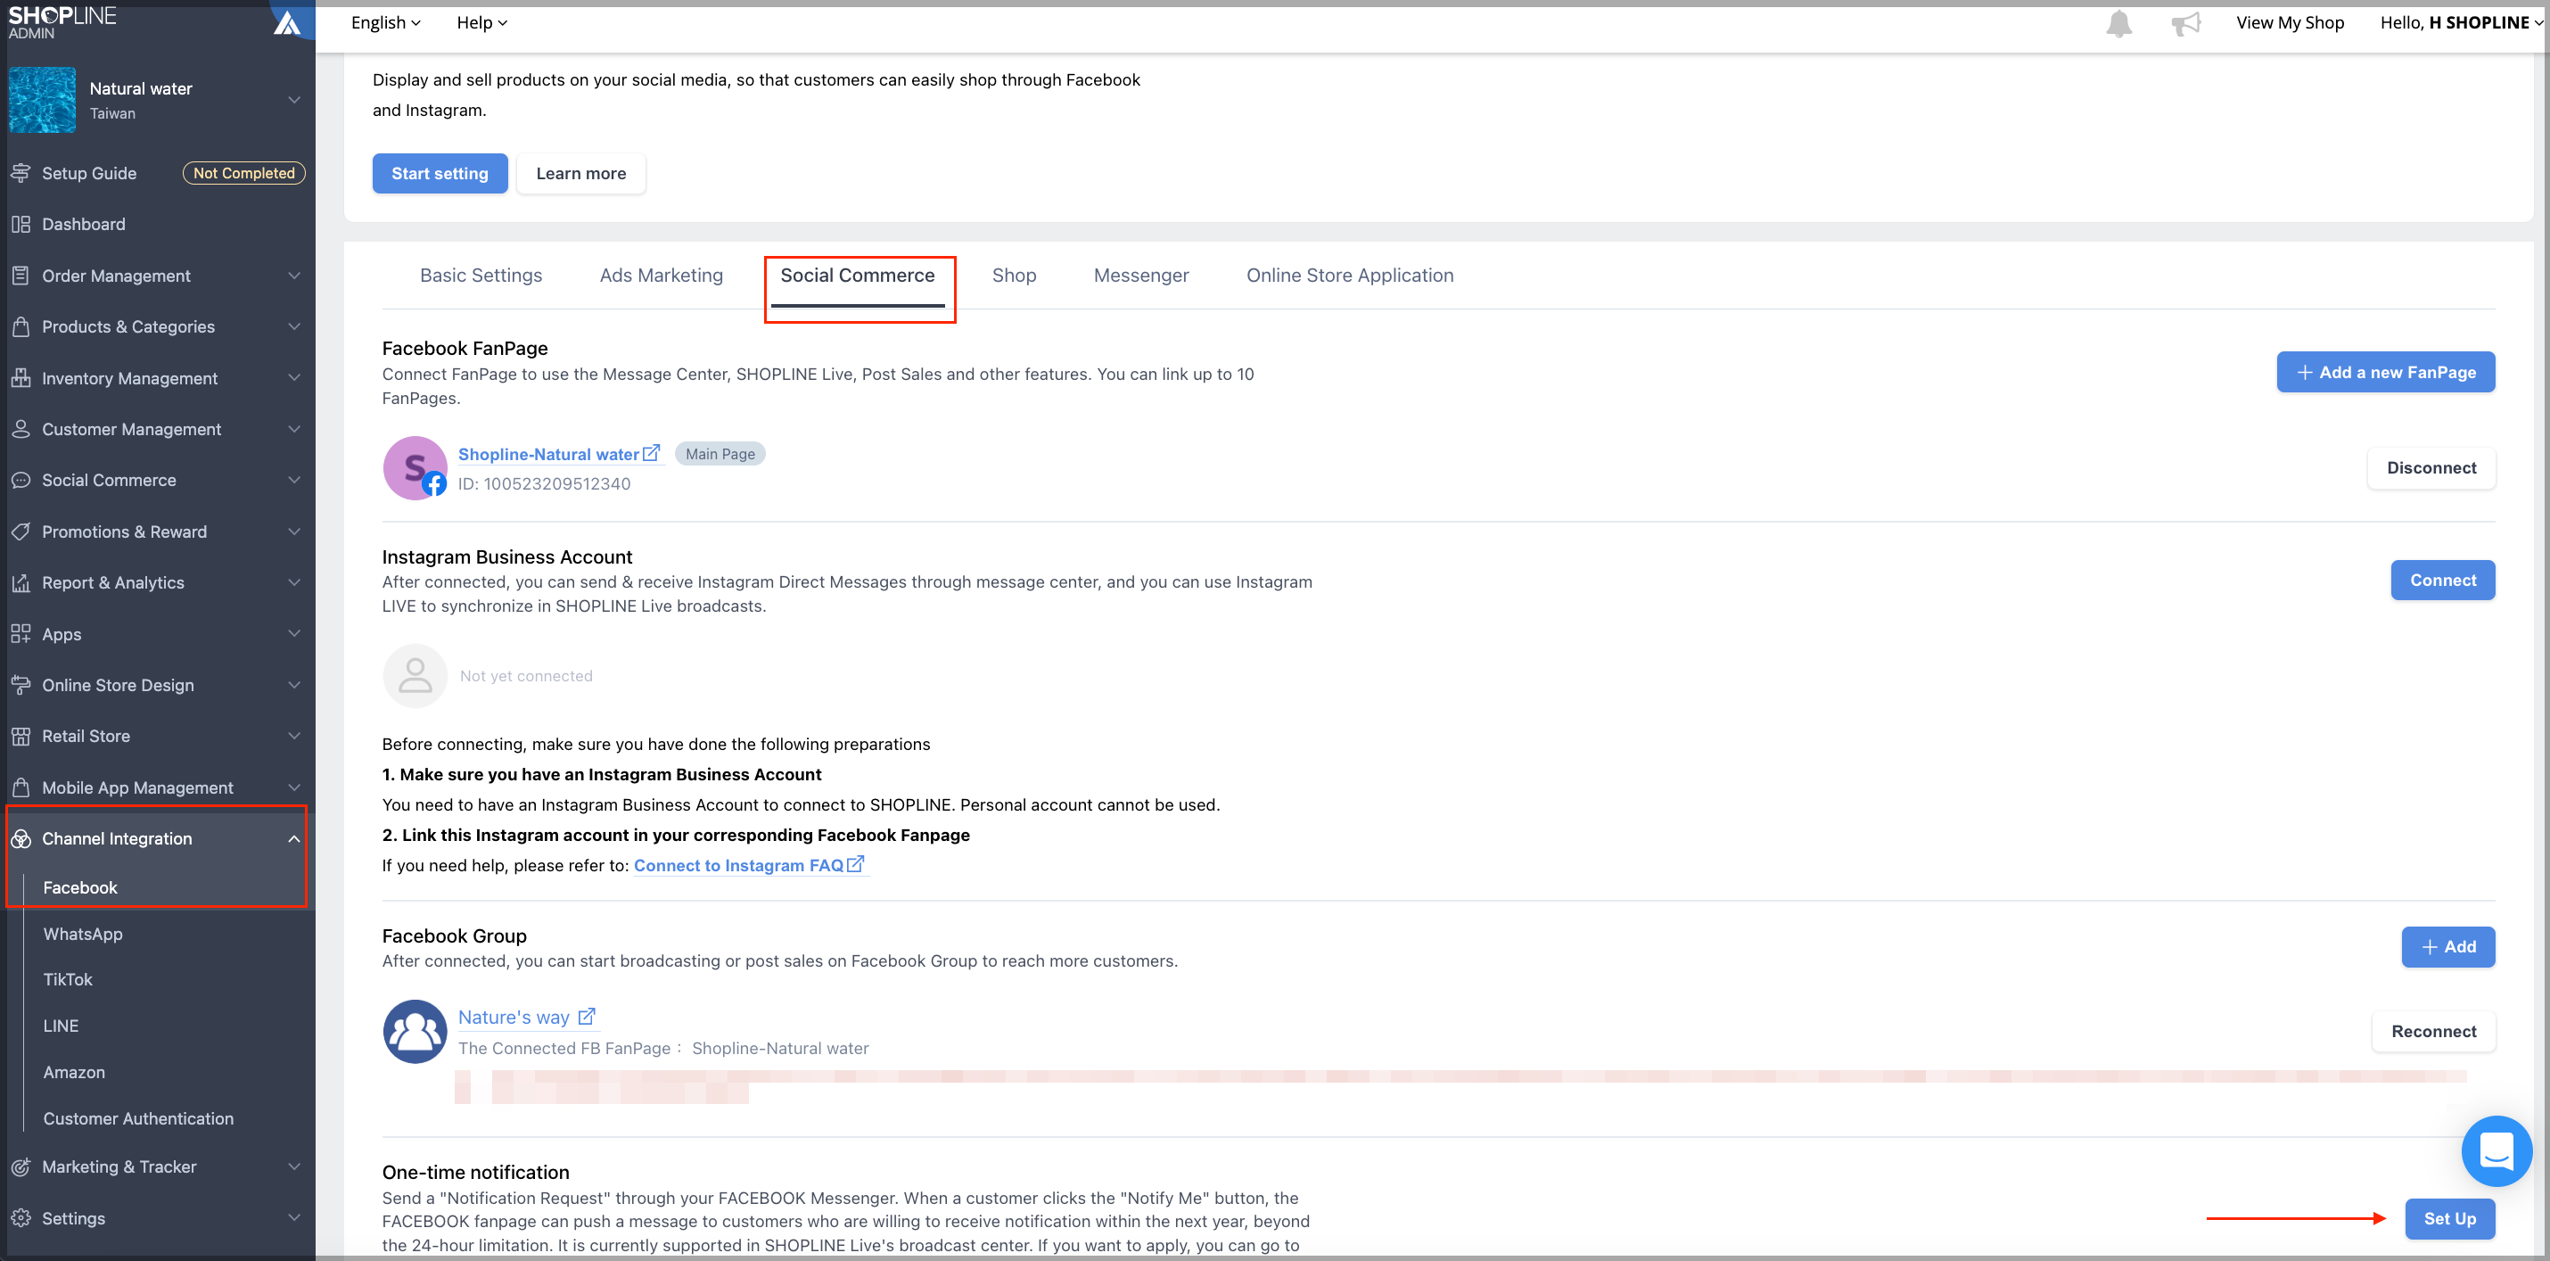The image size is (2550, 1261).
Task: Click the notification bell icon
Action: point(2118,23)
